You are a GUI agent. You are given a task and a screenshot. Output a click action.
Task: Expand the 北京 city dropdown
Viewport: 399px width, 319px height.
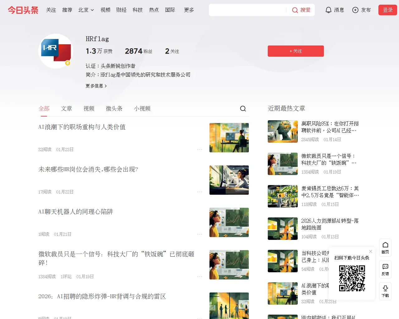click(x=86, y=10)
